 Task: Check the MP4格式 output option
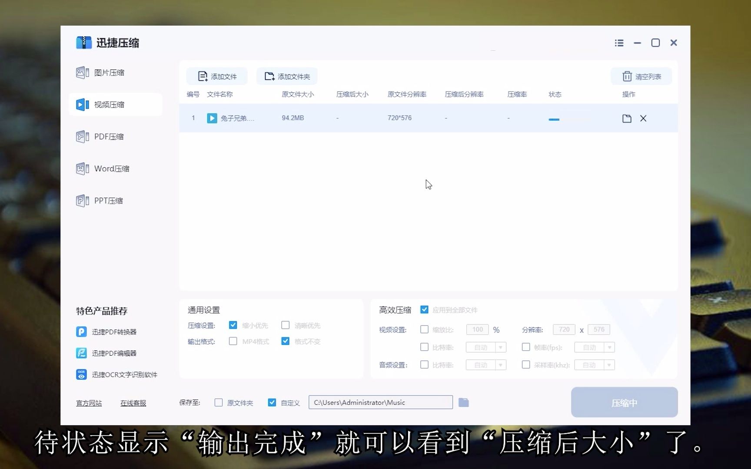(233, 341)
